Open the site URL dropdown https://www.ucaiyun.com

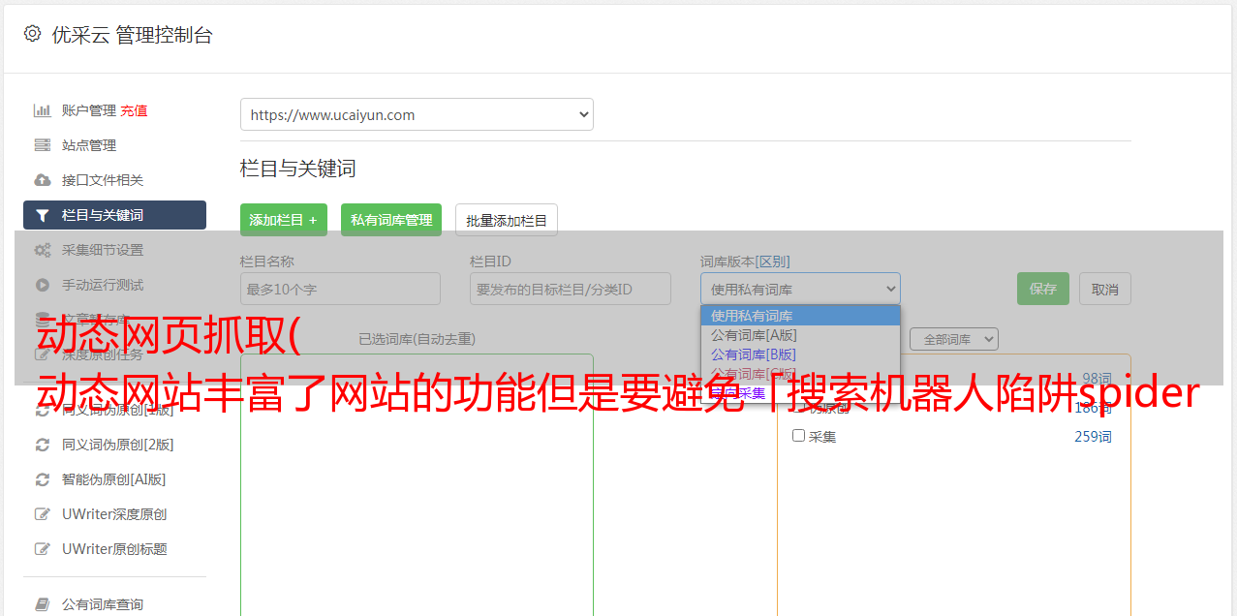click(417, 114)
